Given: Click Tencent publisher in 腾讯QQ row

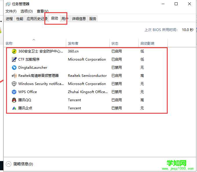Looking at the screenshot, I should [x=74, y=100].
